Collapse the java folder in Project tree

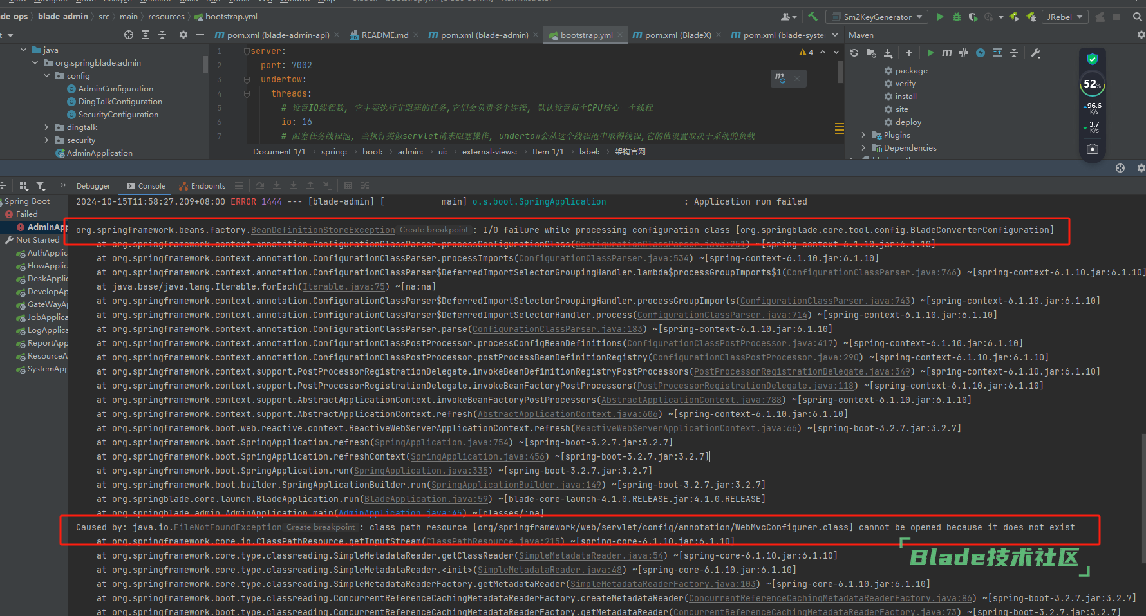pos(24,50)
